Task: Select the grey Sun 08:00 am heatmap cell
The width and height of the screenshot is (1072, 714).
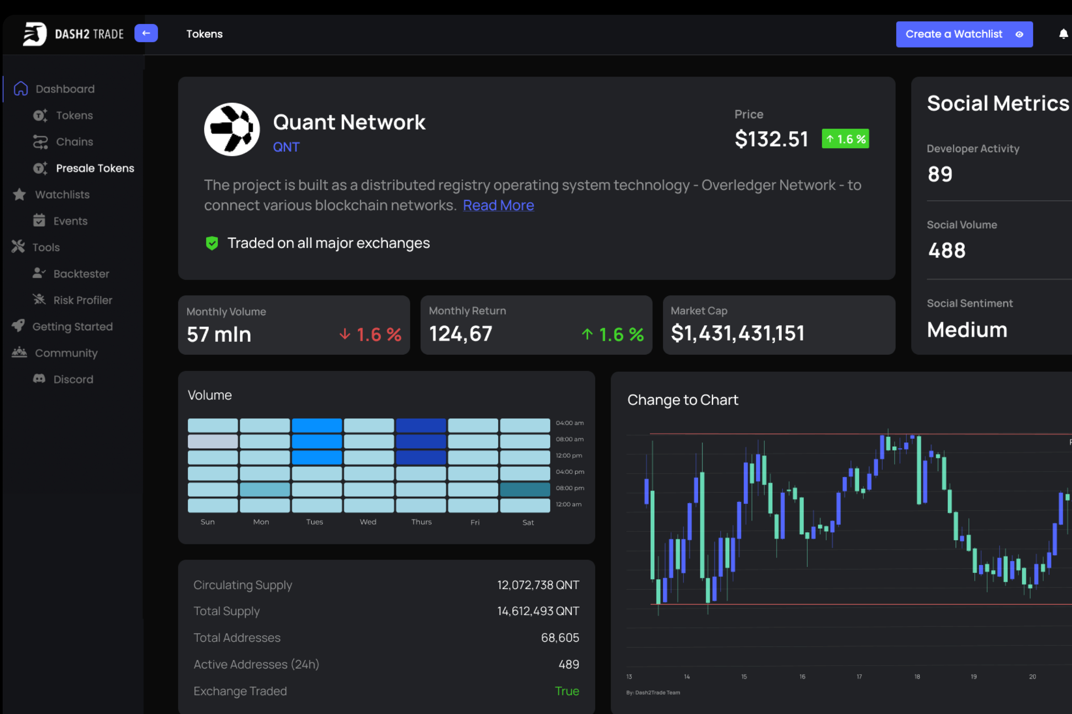Action: (212, 441)
